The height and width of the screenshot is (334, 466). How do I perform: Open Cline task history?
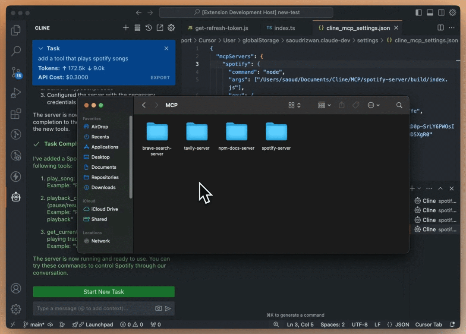click(x=148, y=28)
